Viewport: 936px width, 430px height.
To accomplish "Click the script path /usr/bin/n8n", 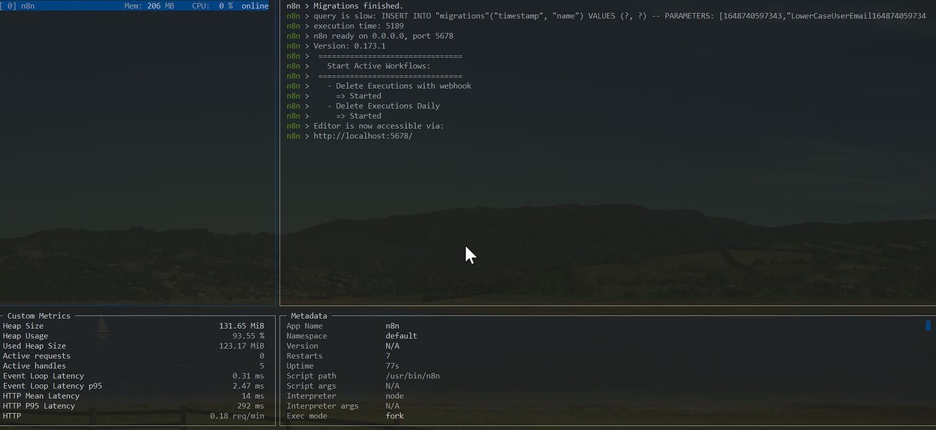I will coord(412,376).
